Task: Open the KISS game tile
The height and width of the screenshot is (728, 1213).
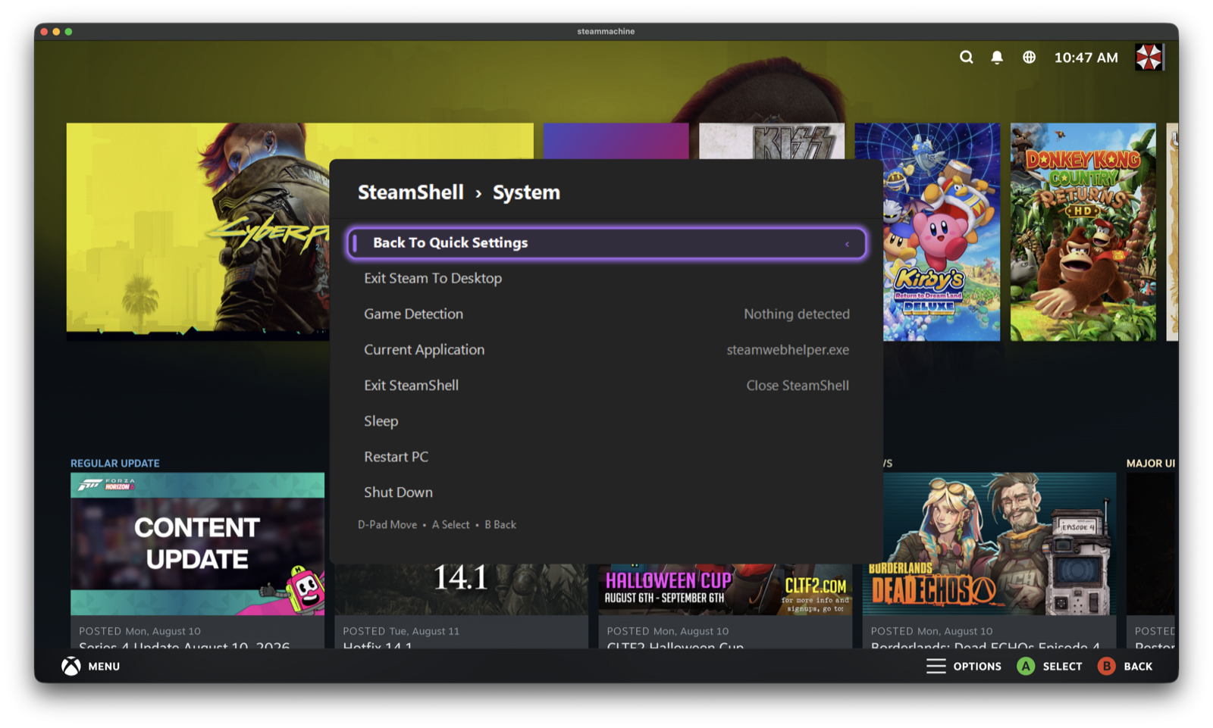Action: pos(772,142)
